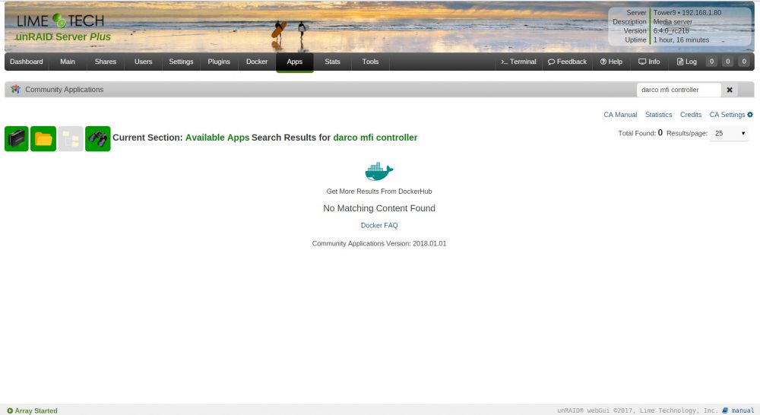This screenshot has width=760, height=415.
Task: Click the Community Applications Version text
Action: point(379,243)
